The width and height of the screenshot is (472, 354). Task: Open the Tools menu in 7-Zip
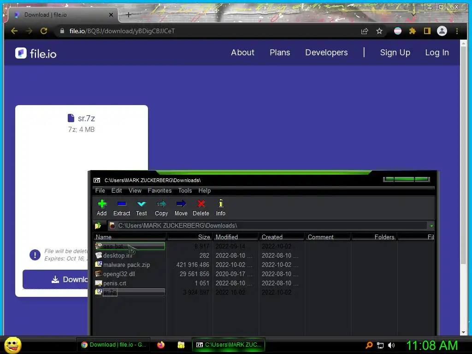185,190
